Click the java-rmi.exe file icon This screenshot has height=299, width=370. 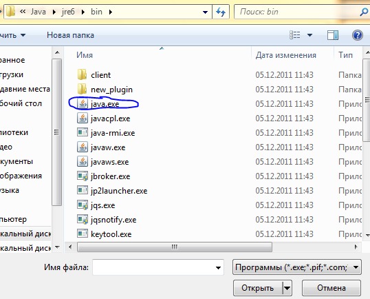click(x=83, y=132)
